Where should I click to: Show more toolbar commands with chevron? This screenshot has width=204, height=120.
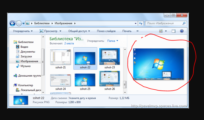click(x=138, y=31)
